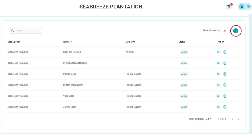Screen dimensions: 252x134
Task: Open the settings gear icon
Action: click(248, 7)
